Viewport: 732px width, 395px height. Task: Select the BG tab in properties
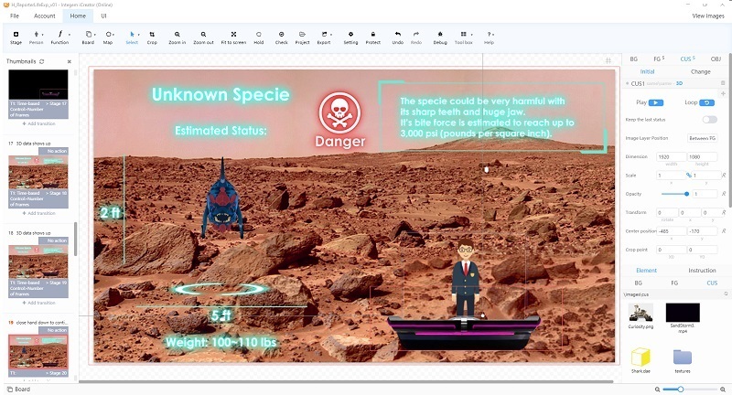(633, 59)
